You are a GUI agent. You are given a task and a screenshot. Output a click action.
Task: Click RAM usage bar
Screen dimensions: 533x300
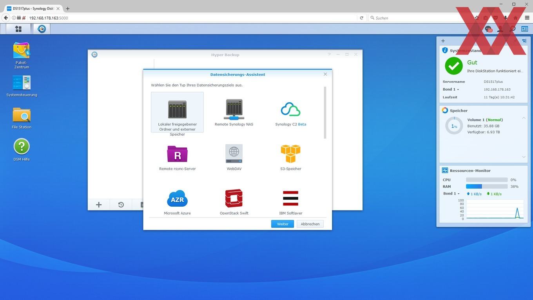point(487,187)
